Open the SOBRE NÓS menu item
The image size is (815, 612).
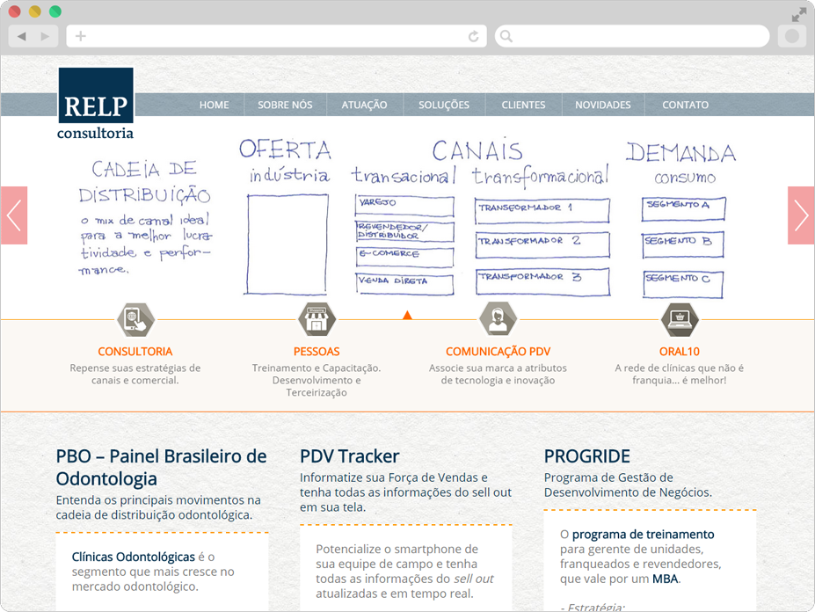[285, 105]
